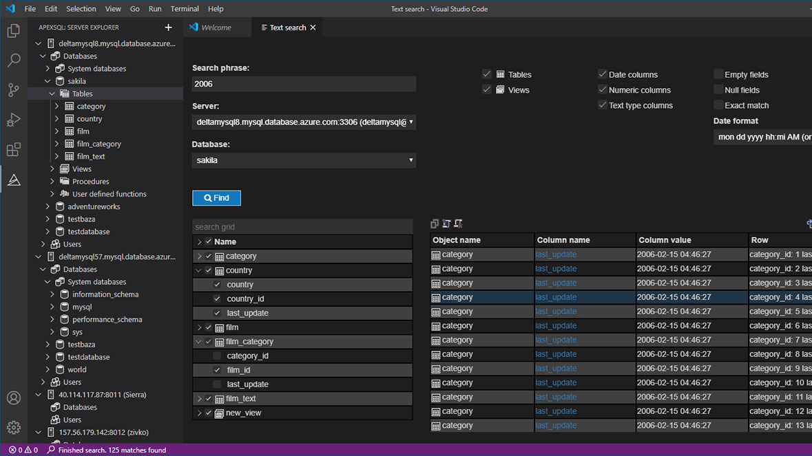Click the copy results grid icon
This screenshot has width=812, height=456.
click(434, 223)
